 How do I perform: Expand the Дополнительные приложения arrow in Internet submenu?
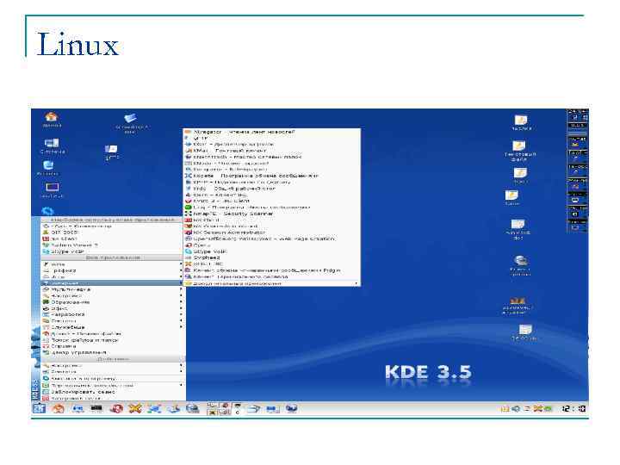point(356,283)
